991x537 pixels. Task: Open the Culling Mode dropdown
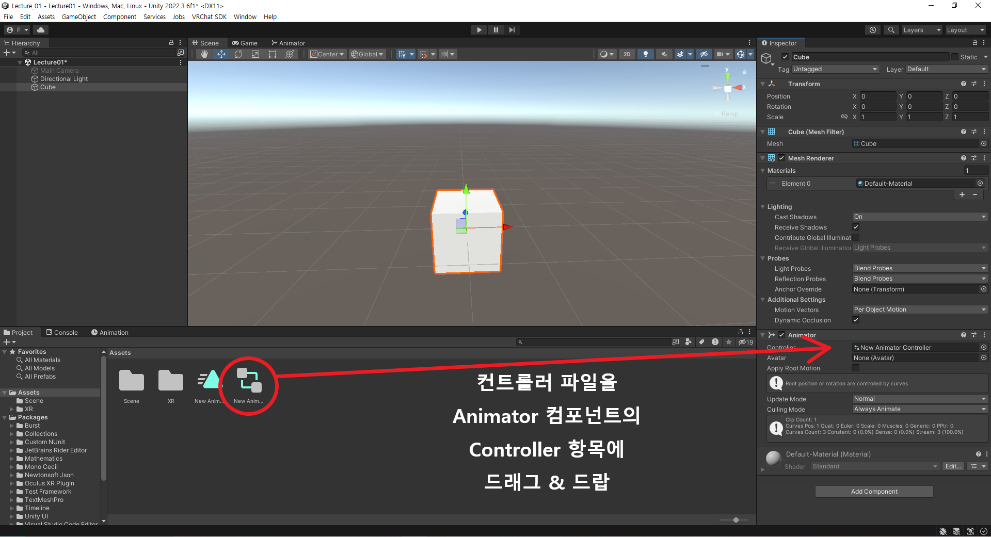920,410
